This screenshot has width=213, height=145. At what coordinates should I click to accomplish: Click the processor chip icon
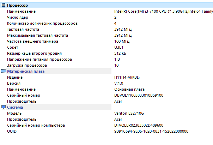point(4,5)
